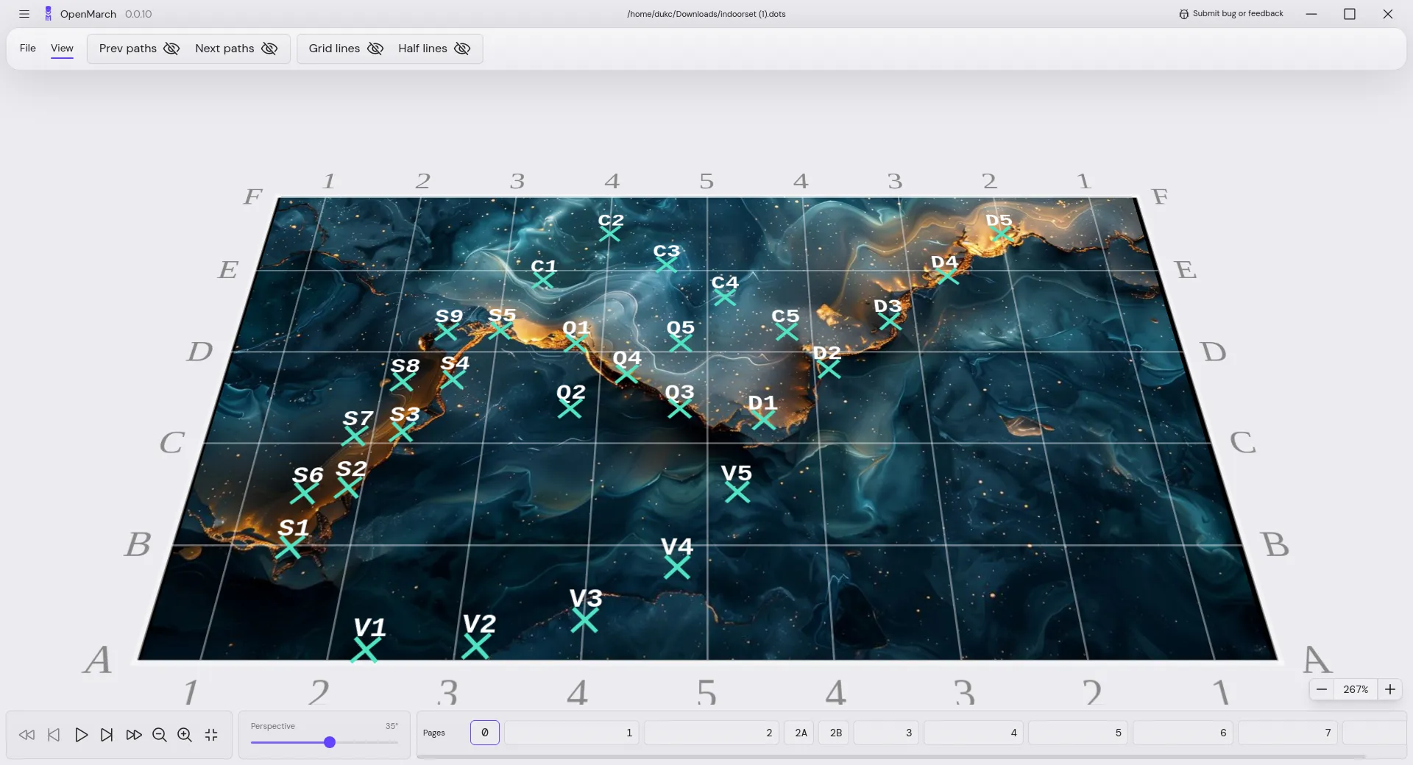The width and height of the screenshot is (1413, 765).
Task: Zoom in using the magnifier plus icon
Action: (x=185, y=735)
